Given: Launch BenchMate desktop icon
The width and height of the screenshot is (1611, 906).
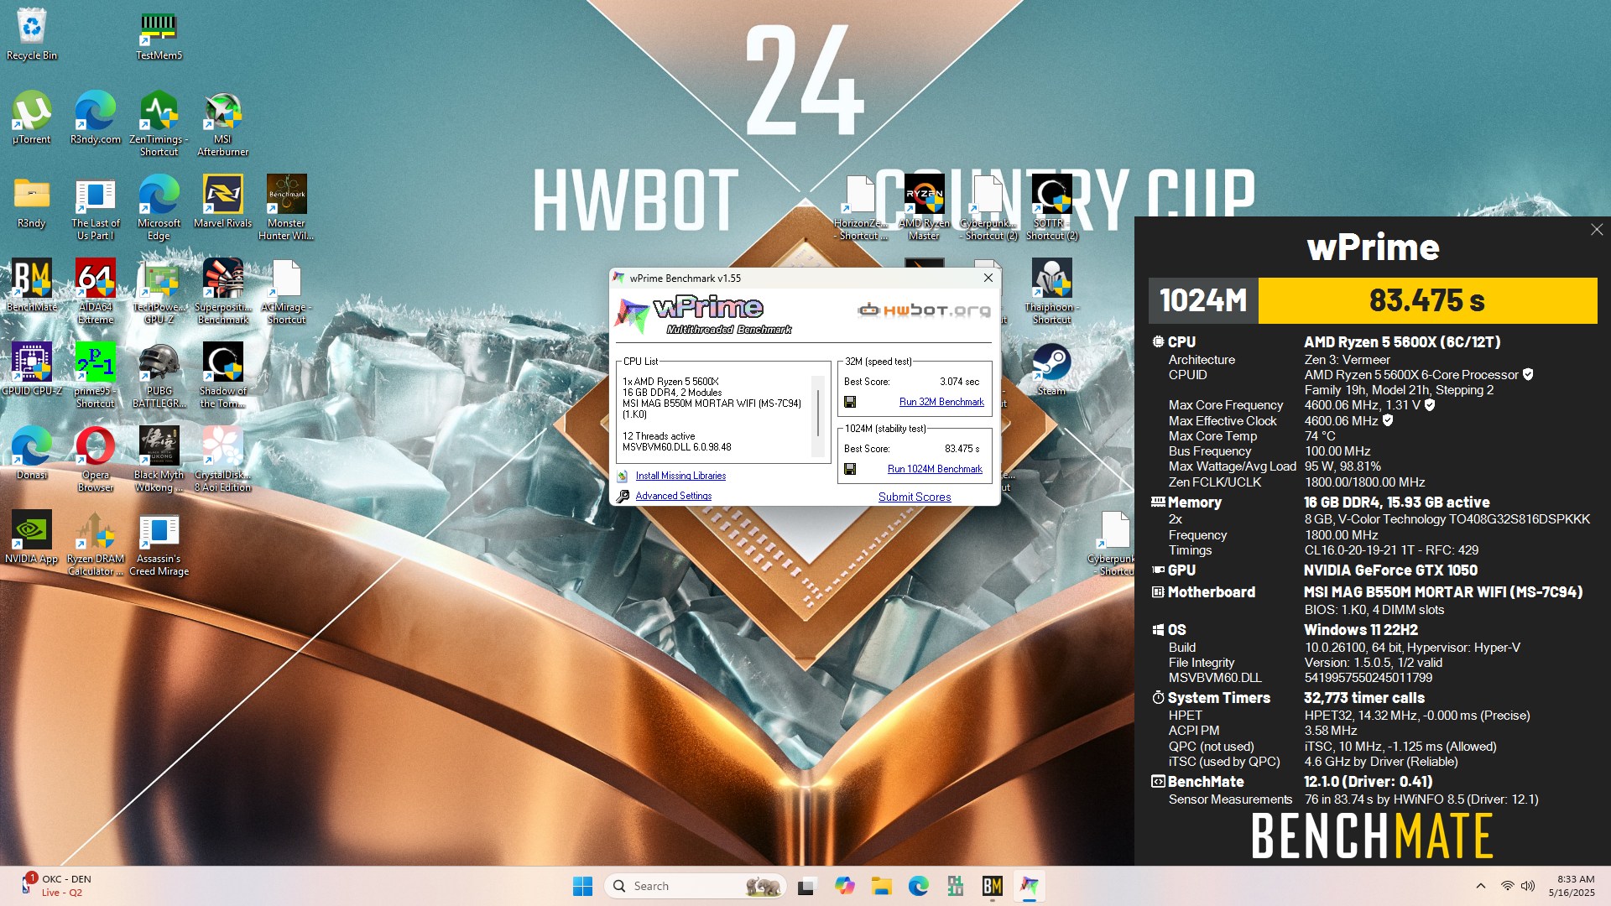Looking at the screenshot, I should pyautogui.click(x=32, y=286).
